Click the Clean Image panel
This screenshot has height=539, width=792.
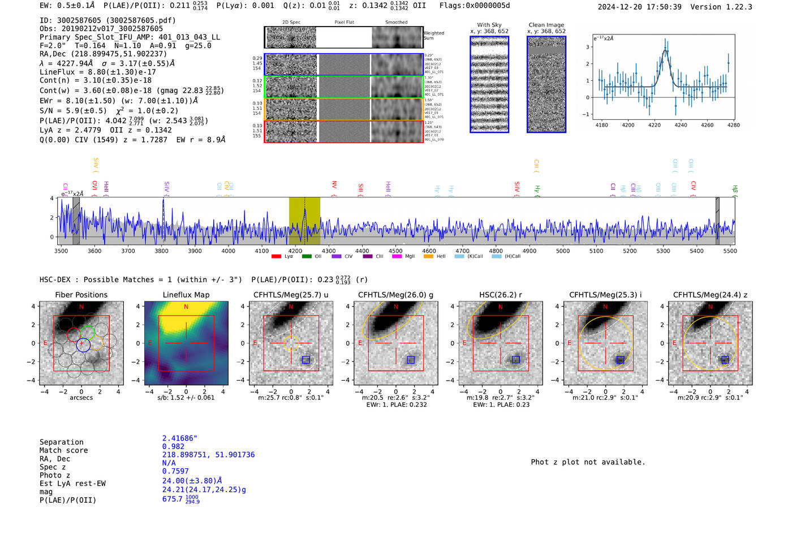coord(546,84)
